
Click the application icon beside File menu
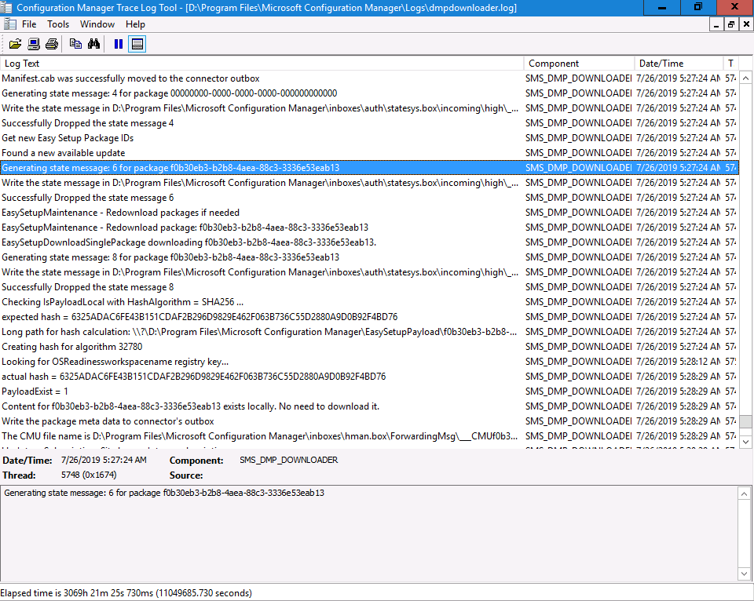tap(9, 24)
